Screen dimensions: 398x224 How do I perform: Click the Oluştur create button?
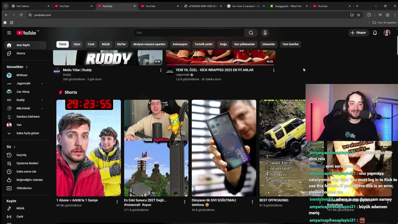pyautogui.click(x=358, y=33)
